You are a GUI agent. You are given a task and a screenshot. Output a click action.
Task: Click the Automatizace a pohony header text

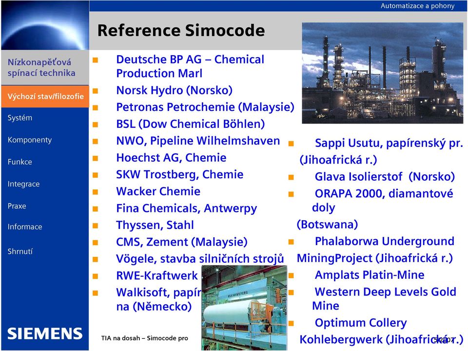(418, 6)
